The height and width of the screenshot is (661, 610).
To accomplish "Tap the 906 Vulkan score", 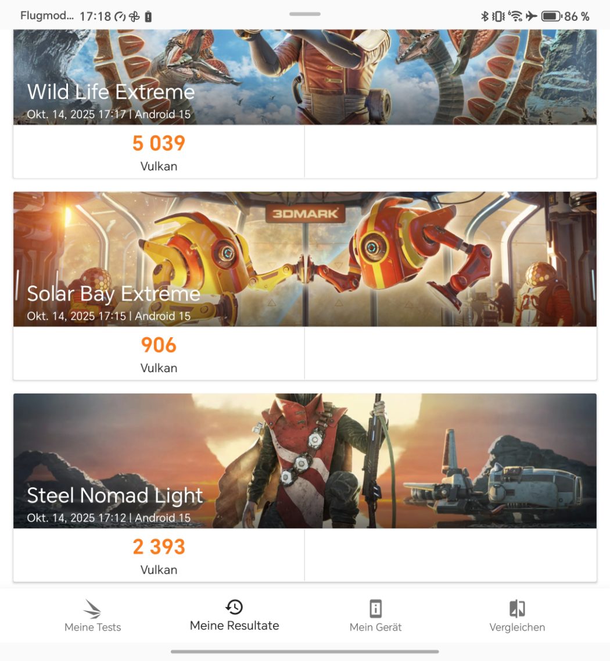I will 159,345.
